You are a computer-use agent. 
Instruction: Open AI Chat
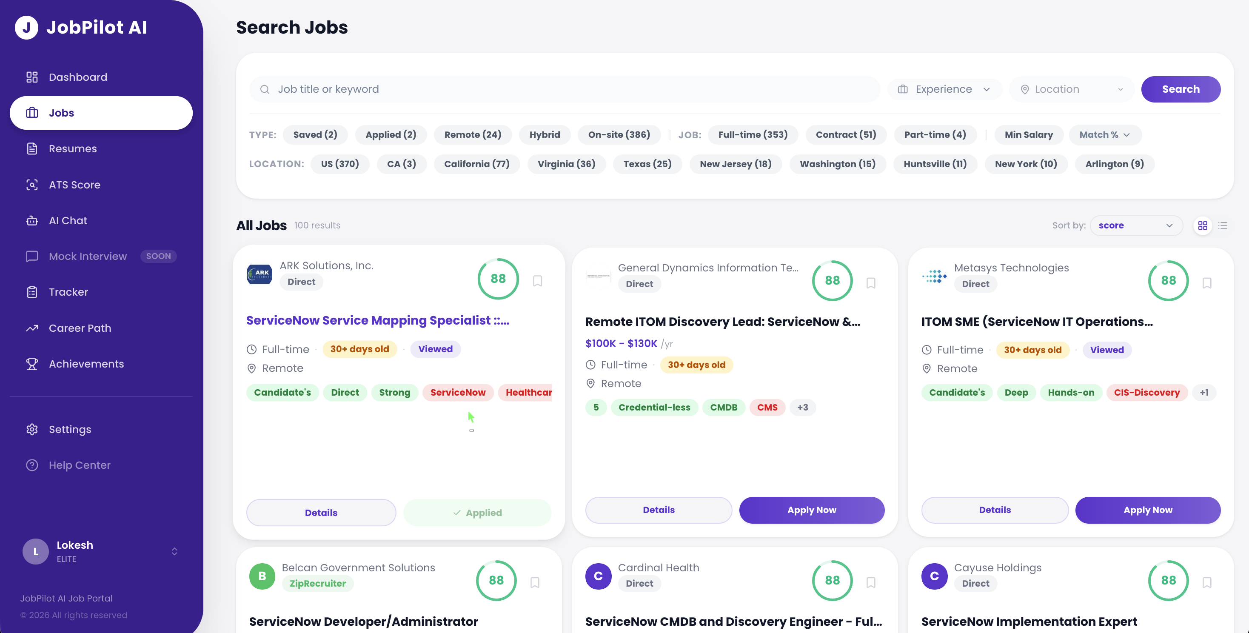[101, 220]
